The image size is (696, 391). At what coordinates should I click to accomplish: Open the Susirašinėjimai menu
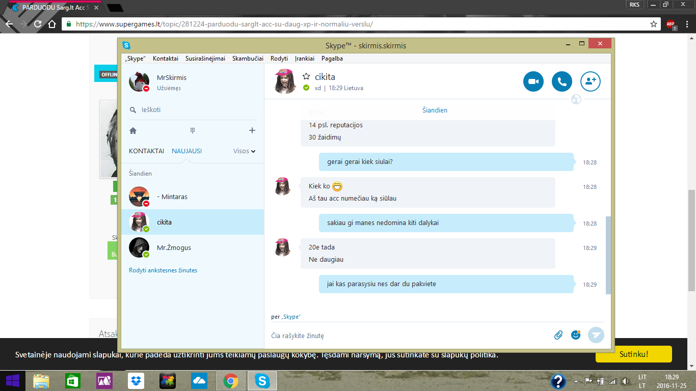point(205,59)
